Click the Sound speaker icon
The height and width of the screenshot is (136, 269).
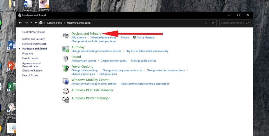coord(65,58)
